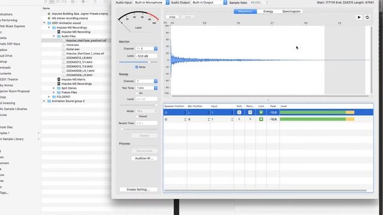
Task: Select MS stereo recording.cmproj file
Action: [69, 19]
